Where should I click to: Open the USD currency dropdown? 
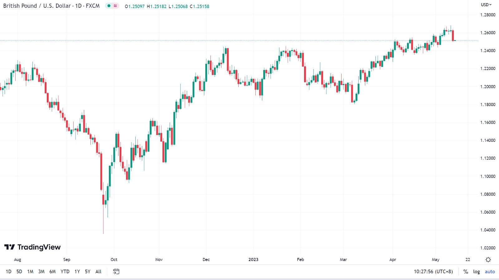(486, 5)
